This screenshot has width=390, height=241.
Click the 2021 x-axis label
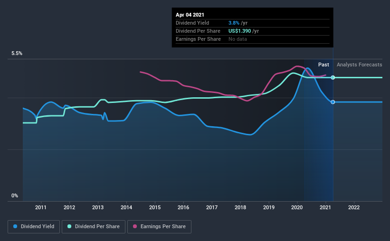[325, 207]
